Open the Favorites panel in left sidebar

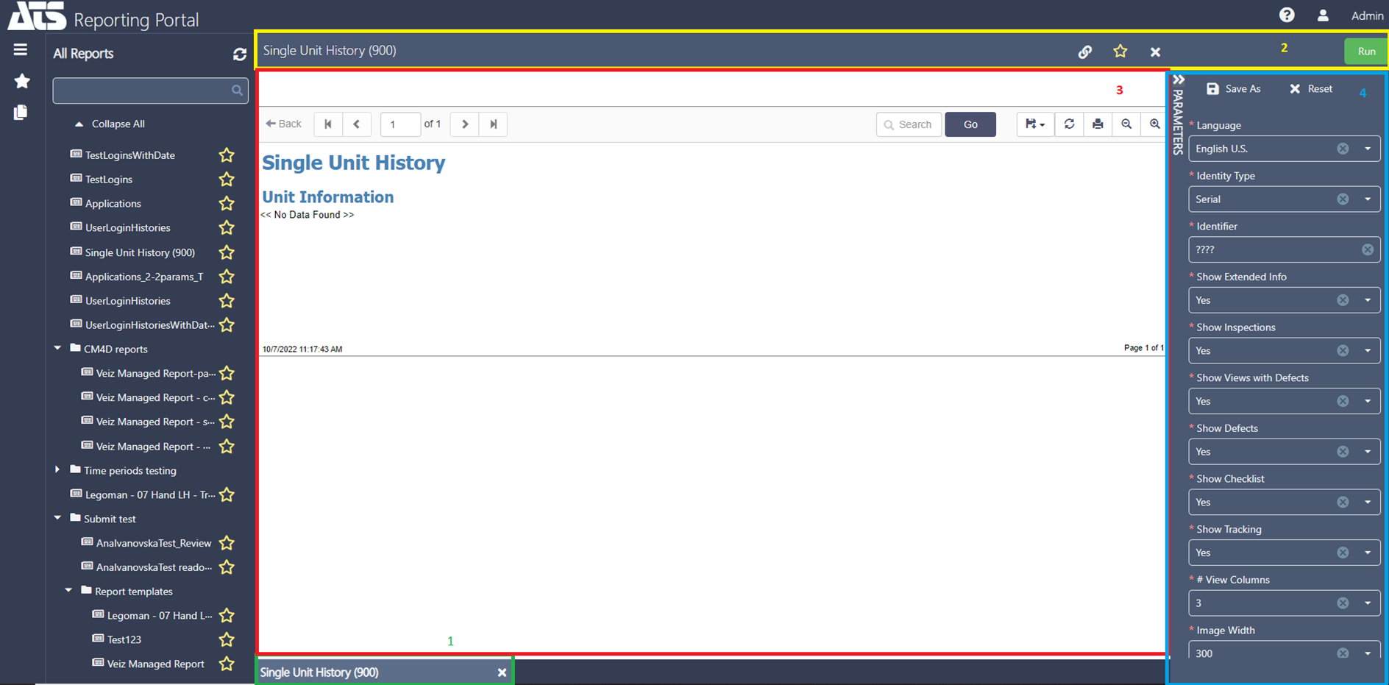tap(21, 81)
